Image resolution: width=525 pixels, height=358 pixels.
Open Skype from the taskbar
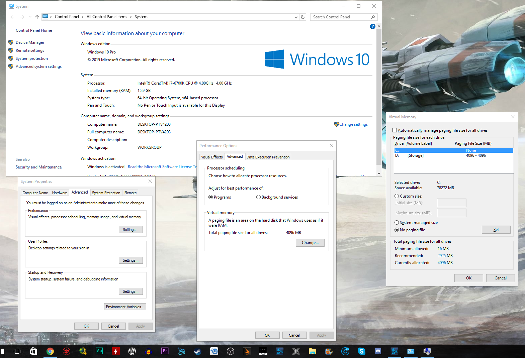click(361, 351)
